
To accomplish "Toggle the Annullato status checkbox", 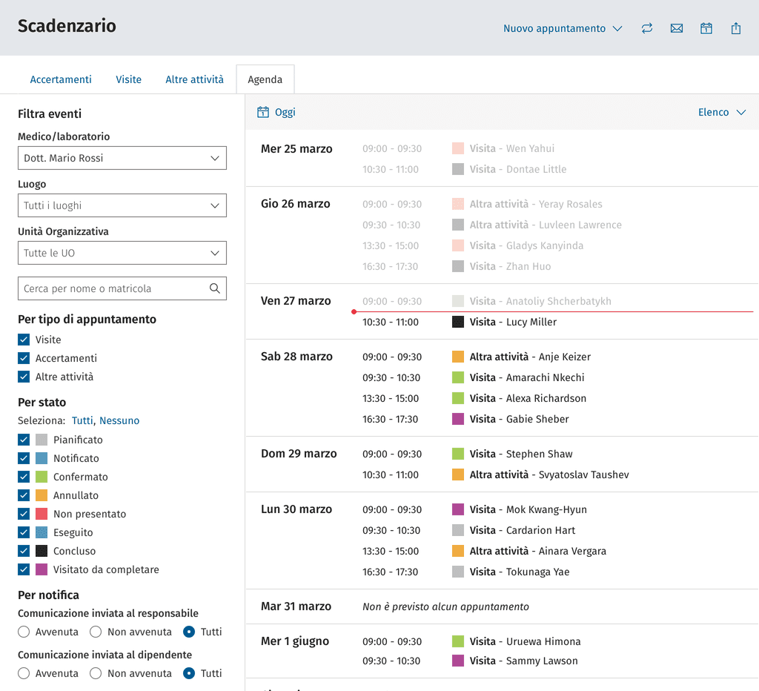I will 24,495.
